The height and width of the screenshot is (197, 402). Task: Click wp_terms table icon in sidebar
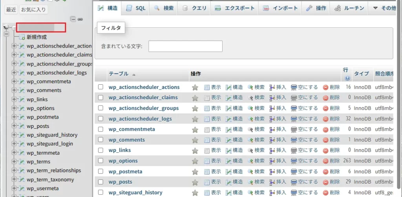(22, 162)
